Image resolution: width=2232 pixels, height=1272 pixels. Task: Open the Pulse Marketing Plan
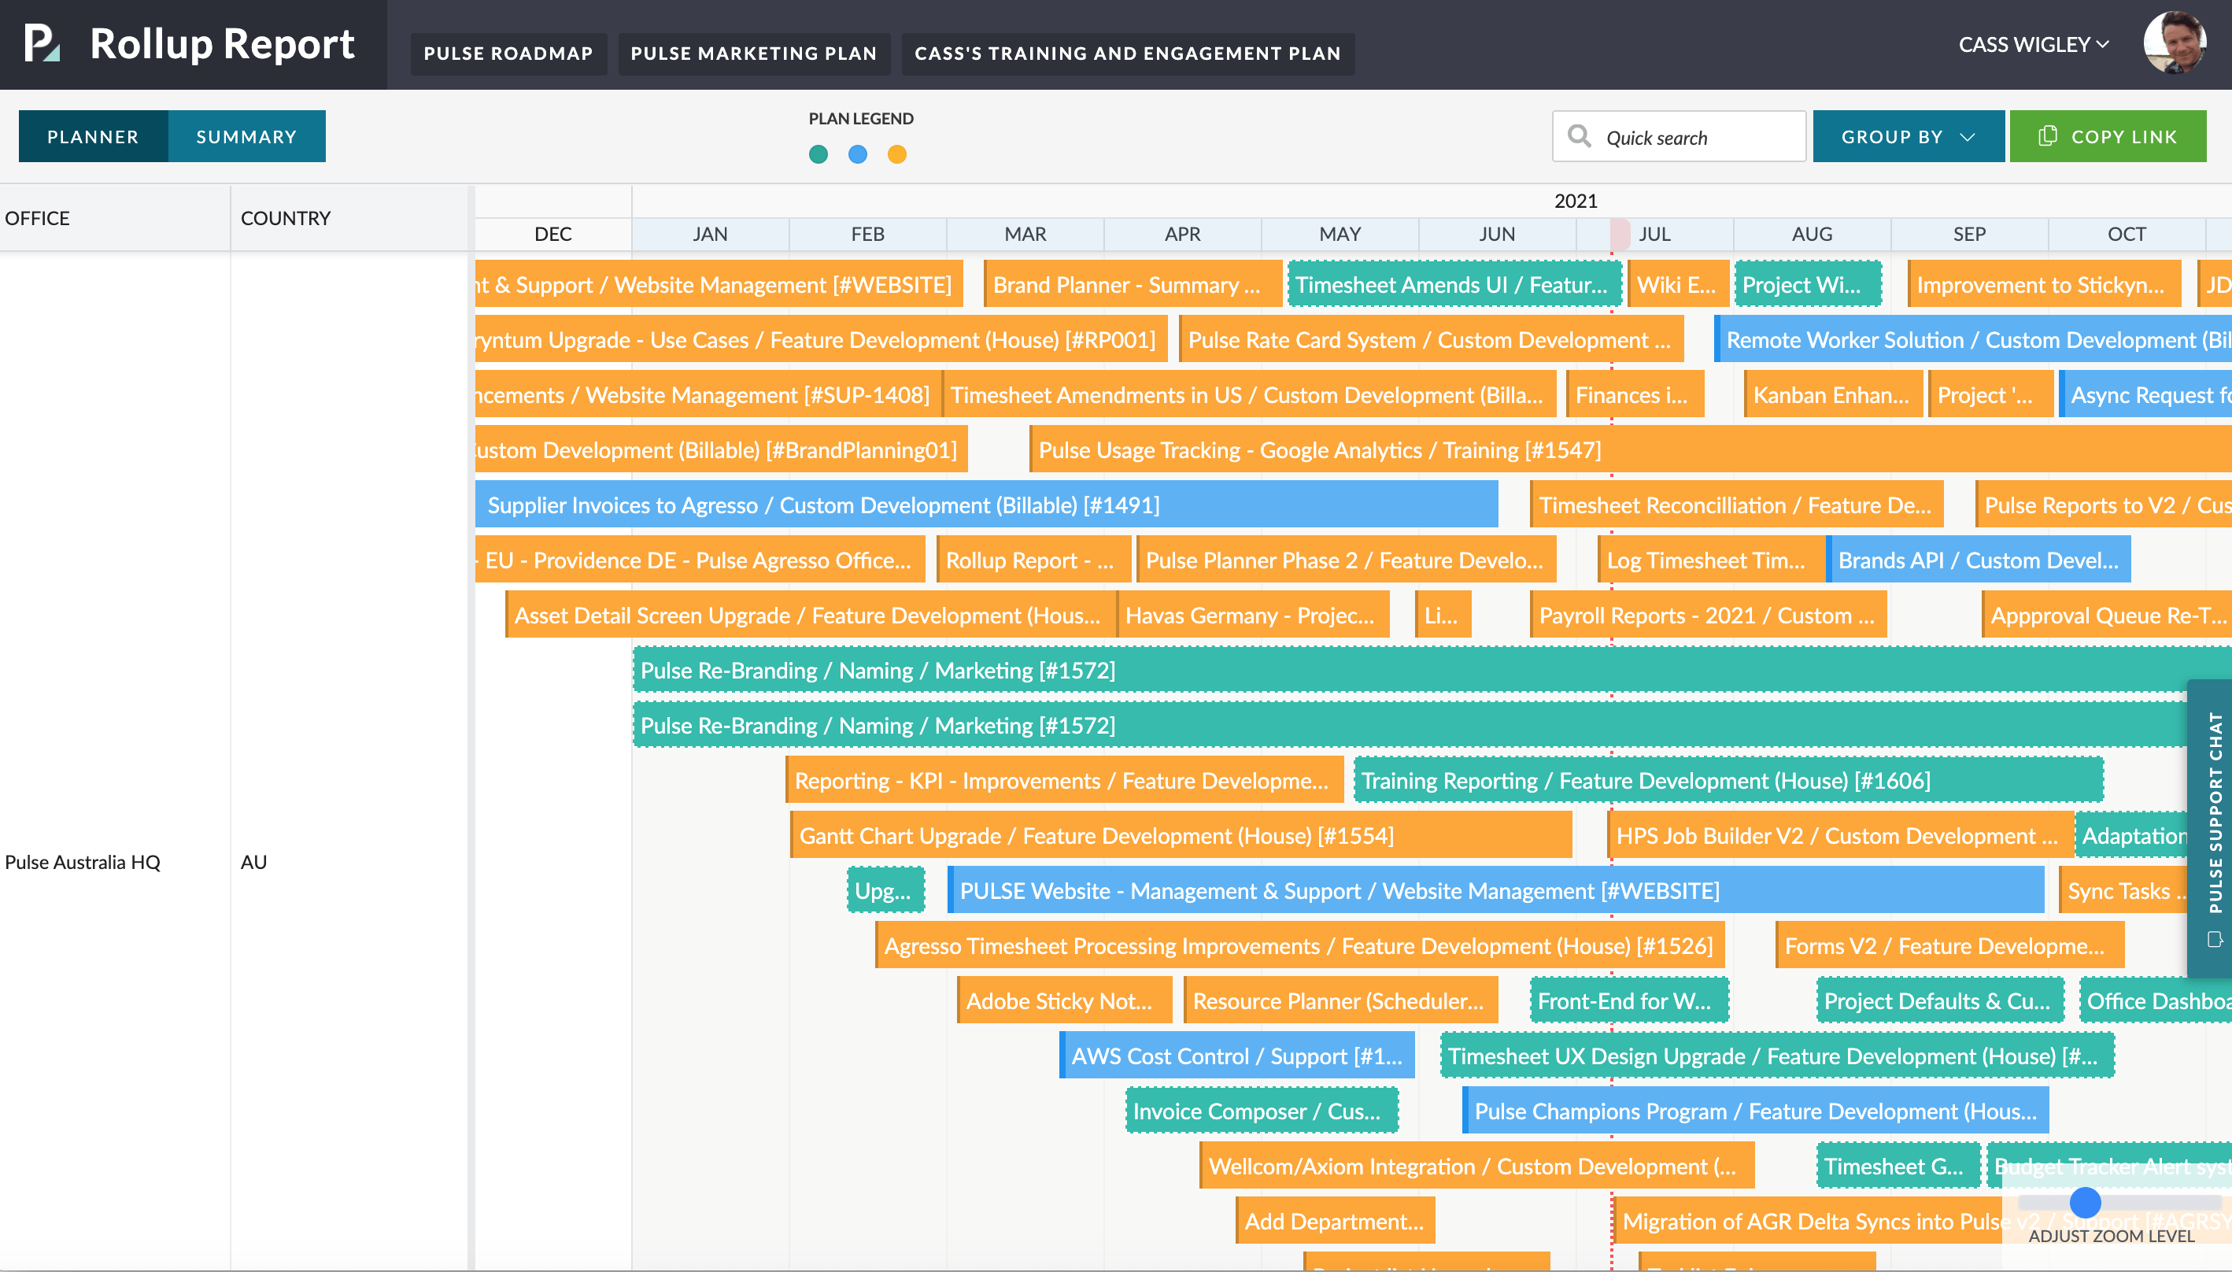point(754,54)
